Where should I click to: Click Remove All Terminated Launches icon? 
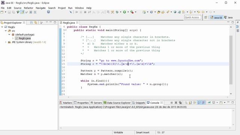pos(180,103)
